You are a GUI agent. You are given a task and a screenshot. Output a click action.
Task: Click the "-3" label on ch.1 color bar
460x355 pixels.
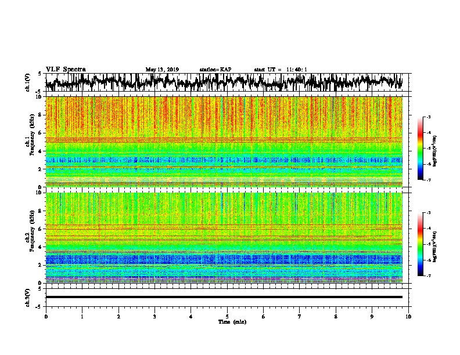pyautogui.click(x=429, y=117)
